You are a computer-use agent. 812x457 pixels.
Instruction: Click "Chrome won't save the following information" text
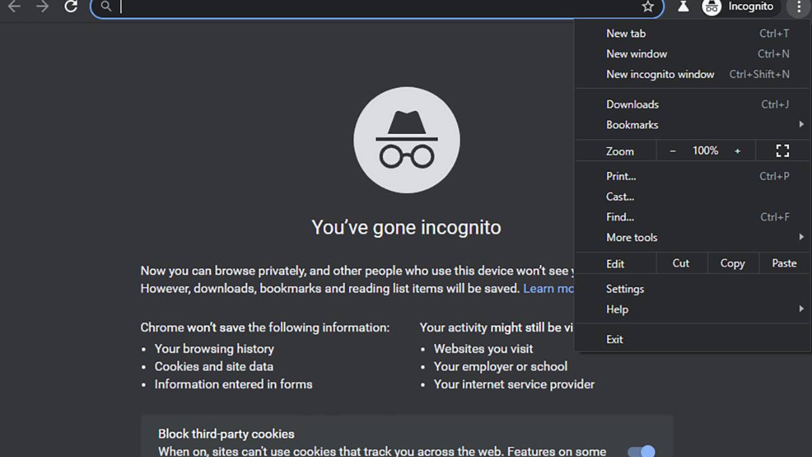point(265,328)
